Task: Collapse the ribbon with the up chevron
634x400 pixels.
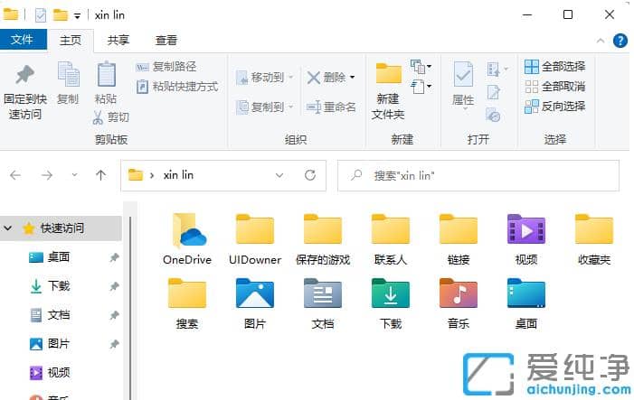Action: point(601,41)
